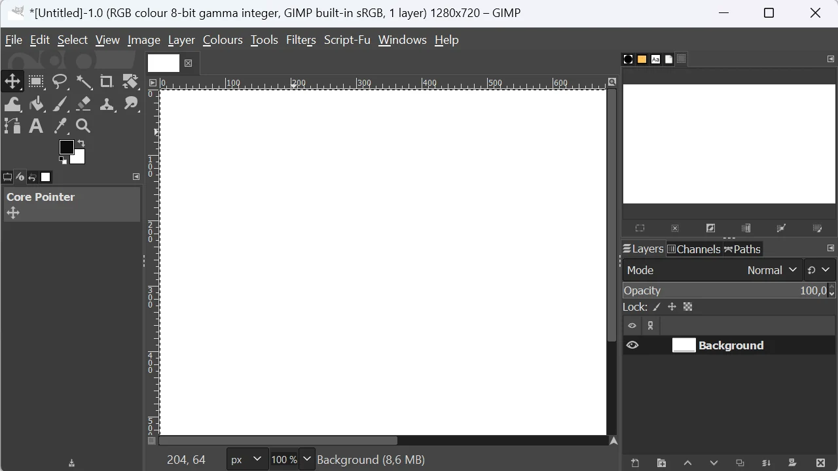
Task: Create a new layer
Action: (x=635, y=463)
